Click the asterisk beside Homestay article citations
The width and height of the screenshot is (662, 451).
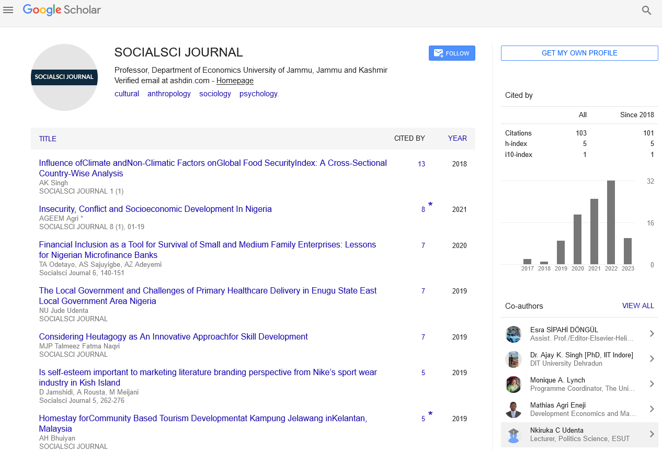tap(430, 414)
